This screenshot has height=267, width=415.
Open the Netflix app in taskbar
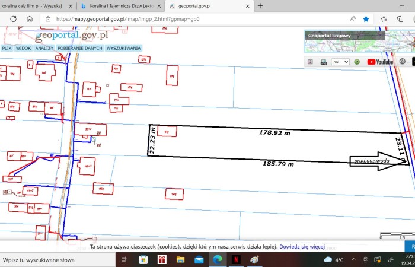coord(235,260)
